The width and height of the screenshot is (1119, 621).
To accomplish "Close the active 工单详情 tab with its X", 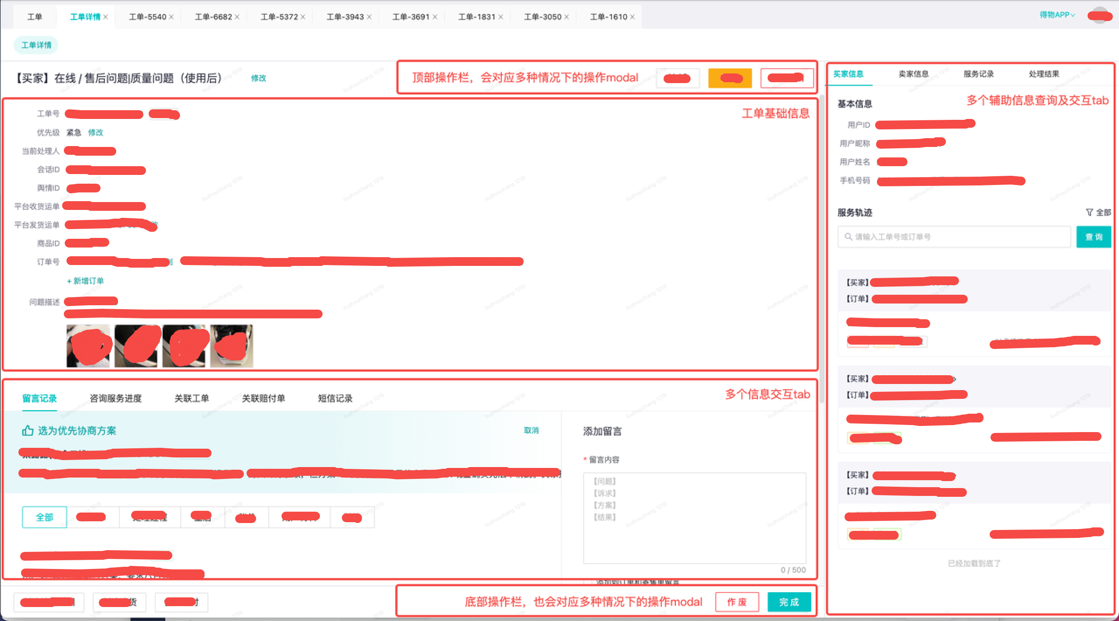I will (x=106, y=17).
